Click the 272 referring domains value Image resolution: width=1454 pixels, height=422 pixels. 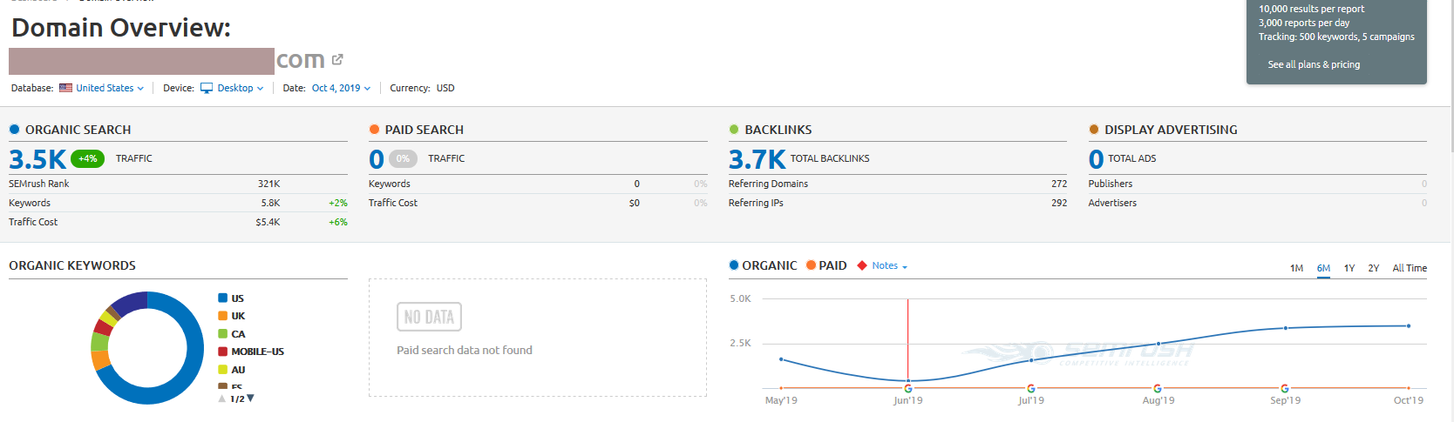(1059, 184)
